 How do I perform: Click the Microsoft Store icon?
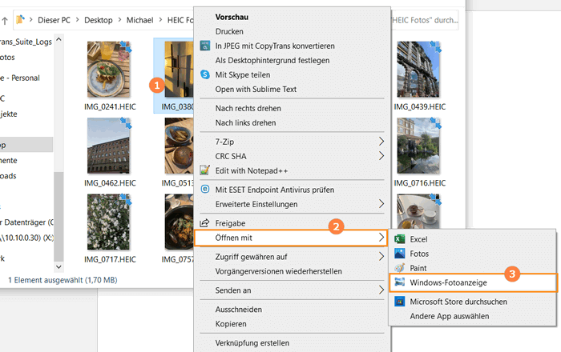(400, 302)
